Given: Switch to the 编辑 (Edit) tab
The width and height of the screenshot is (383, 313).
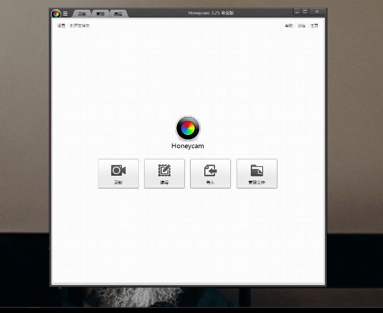Looking at the screenshot, I should click(118, 14).
